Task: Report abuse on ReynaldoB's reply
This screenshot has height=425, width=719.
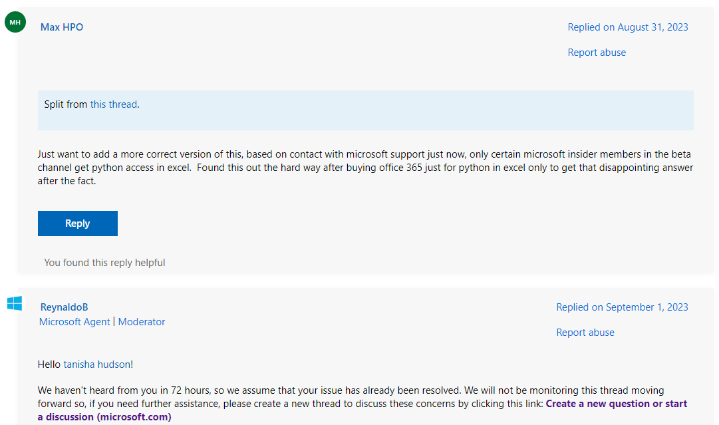Action: pyautogui.click(x=585, y=333)
